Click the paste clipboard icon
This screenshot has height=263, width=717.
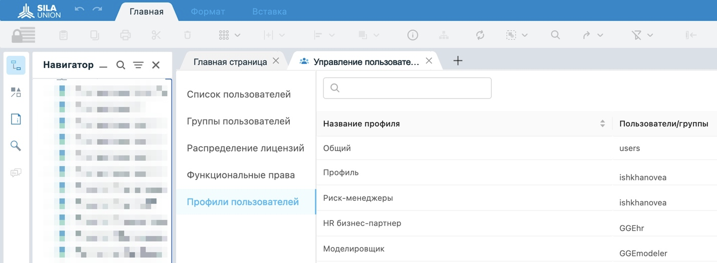point(63,35)
